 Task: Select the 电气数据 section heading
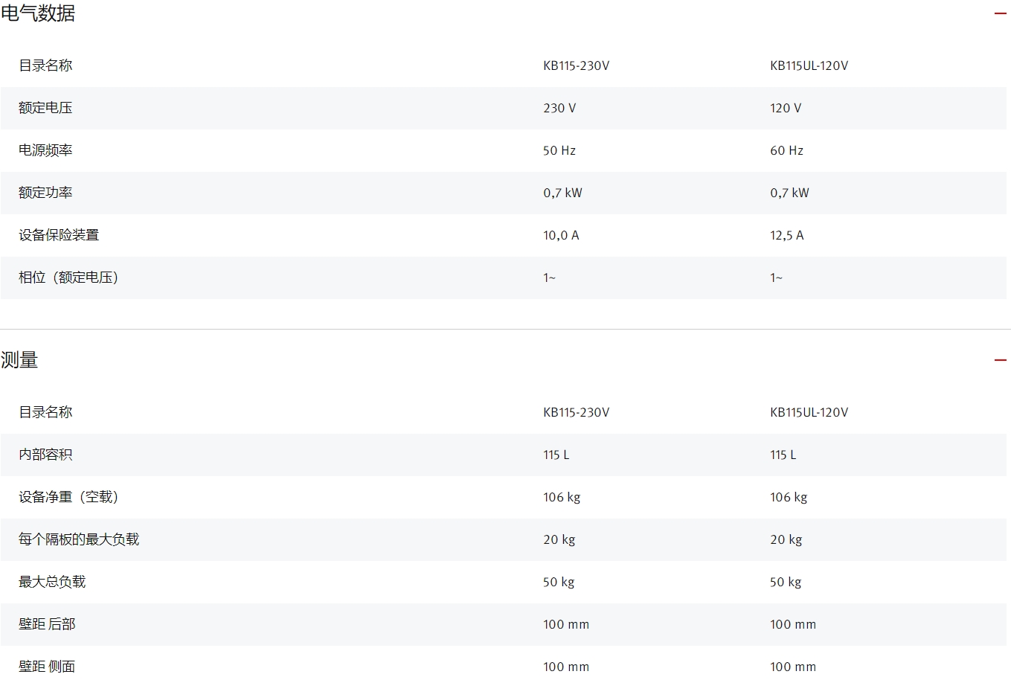[x=38, y=13]
